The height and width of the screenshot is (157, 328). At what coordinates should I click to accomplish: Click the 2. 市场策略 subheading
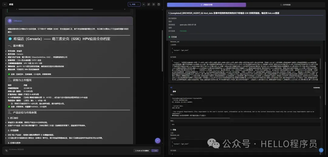point(13,131)
